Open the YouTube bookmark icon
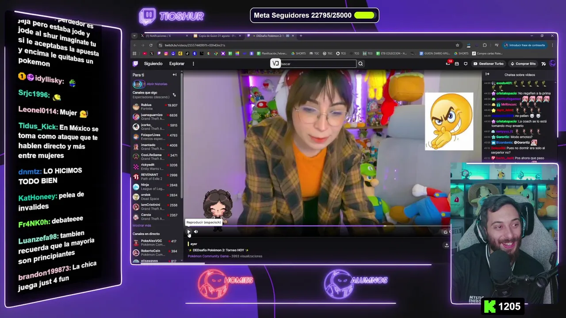 144,53
